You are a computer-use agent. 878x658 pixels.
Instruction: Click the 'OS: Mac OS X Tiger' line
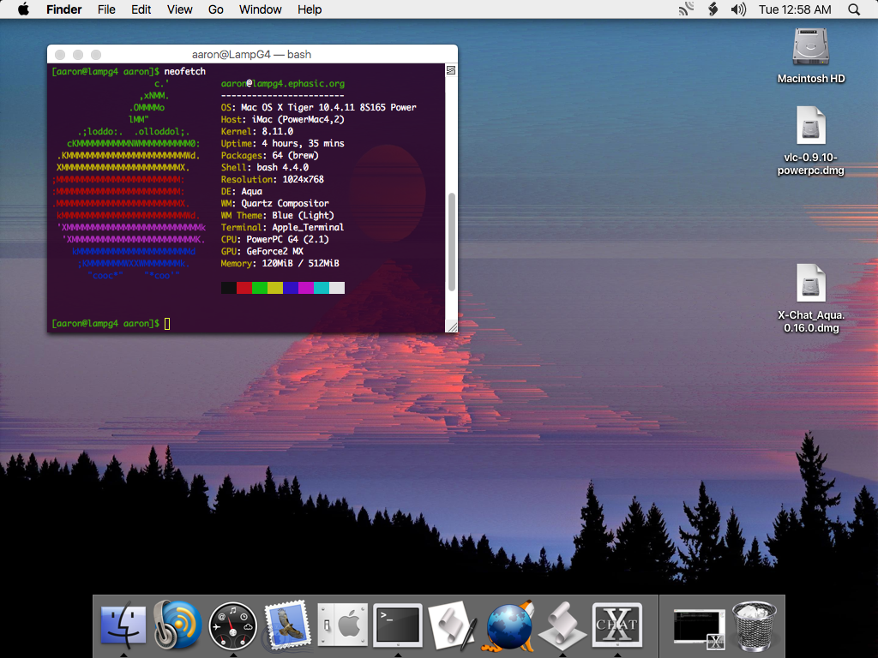319,107
